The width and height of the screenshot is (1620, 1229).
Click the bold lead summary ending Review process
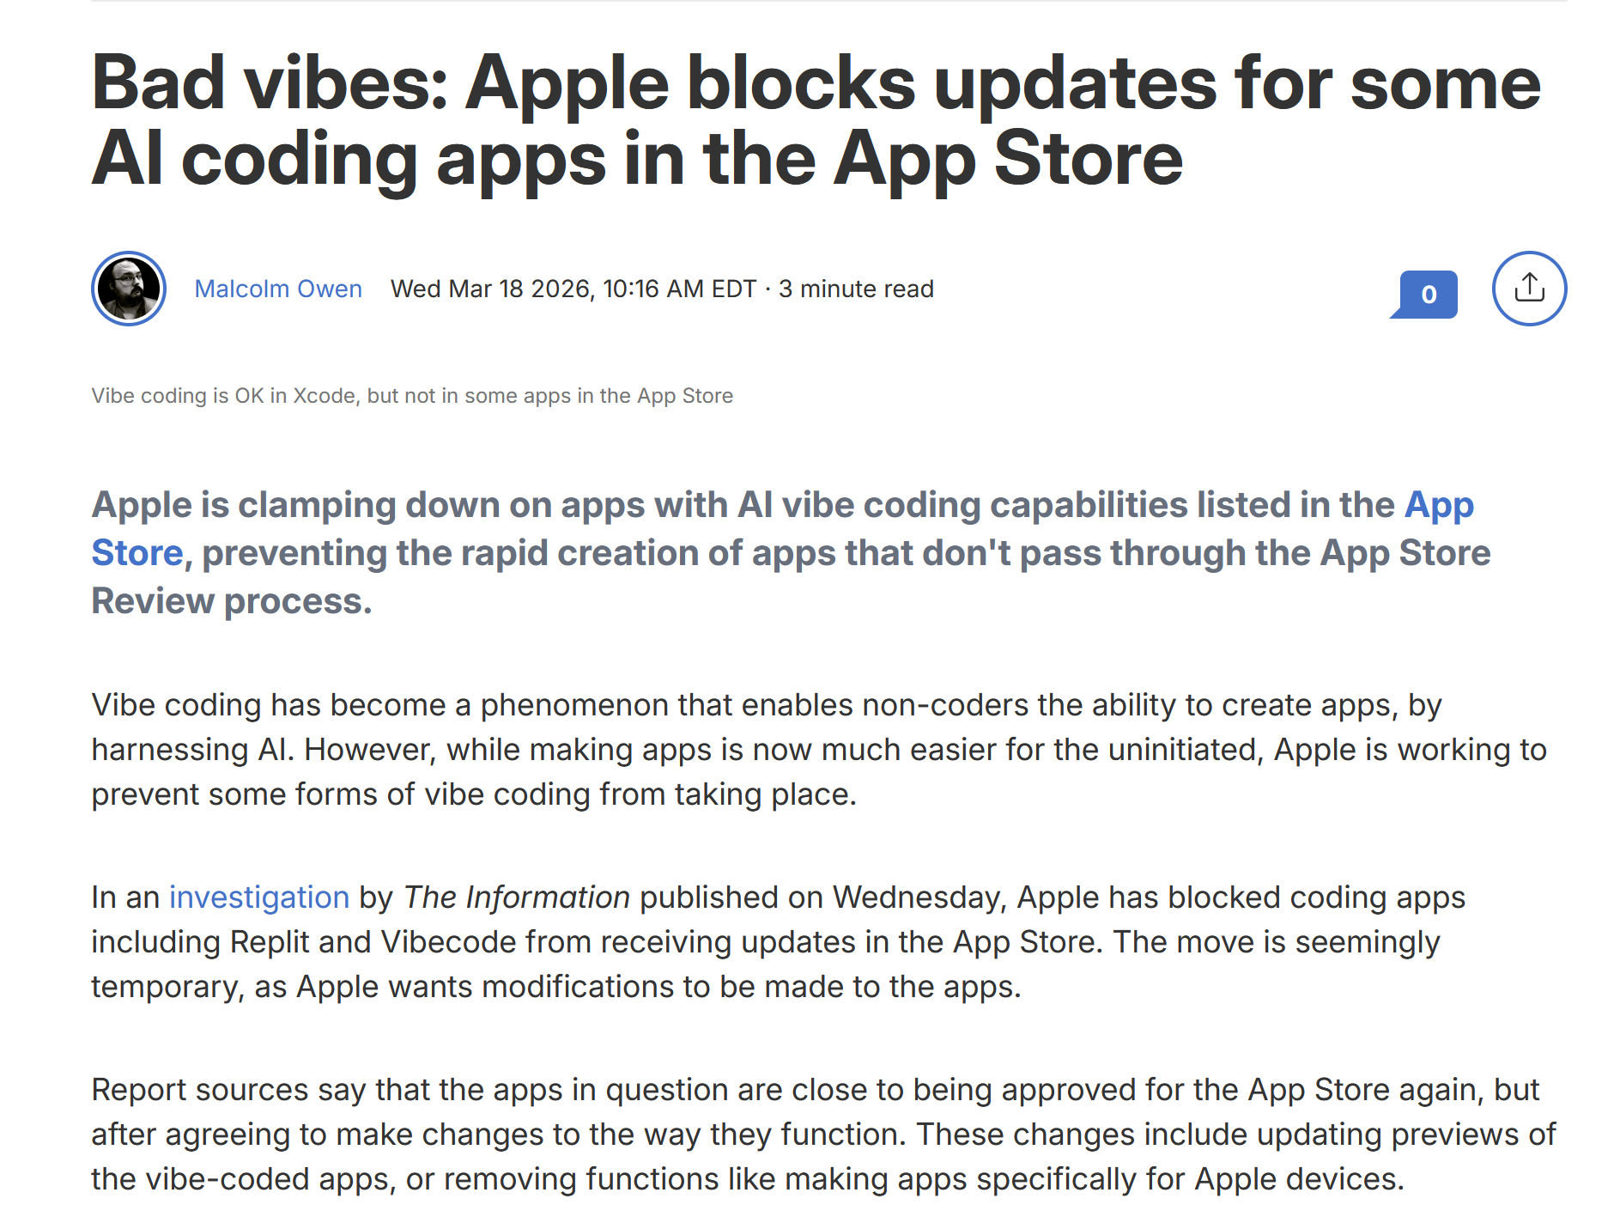pos(791,553)
